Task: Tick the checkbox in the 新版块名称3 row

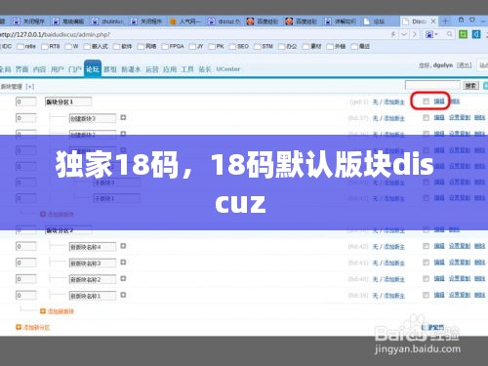Action: pyautogui.click(x=426, y=263)
